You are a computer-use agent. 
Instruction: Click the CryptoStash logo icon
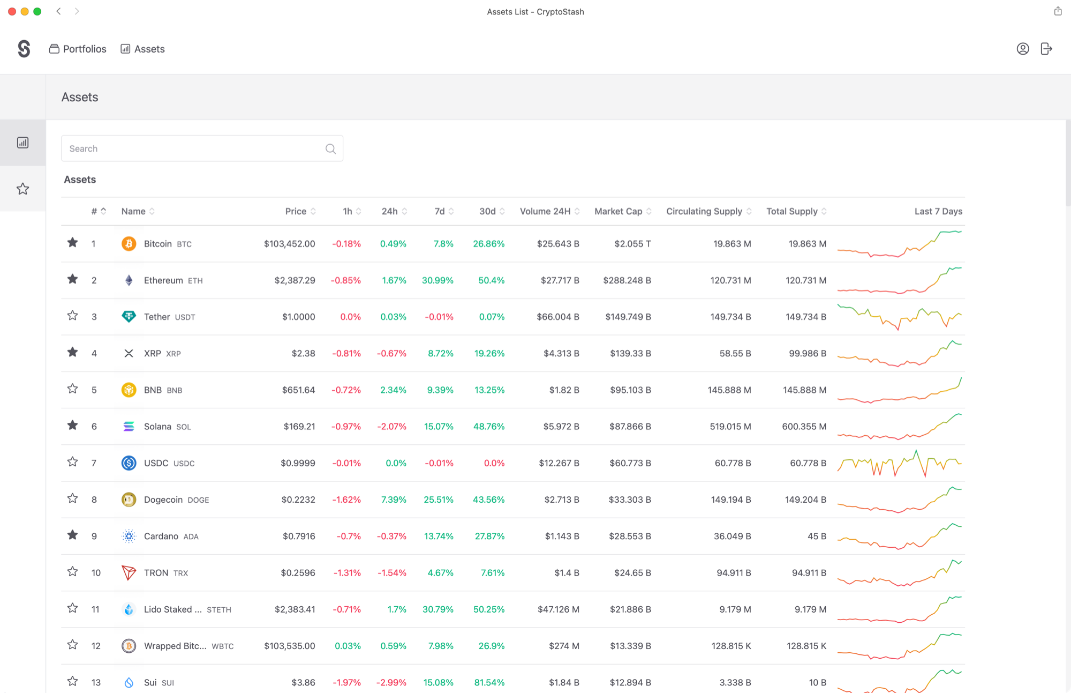pyautogui.click(x=24, y=49)
